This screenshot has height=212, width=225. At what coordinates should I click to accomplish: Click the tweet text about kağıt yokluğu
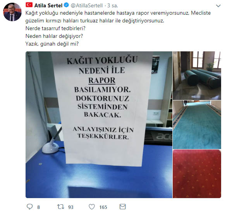tap(118, 17)
